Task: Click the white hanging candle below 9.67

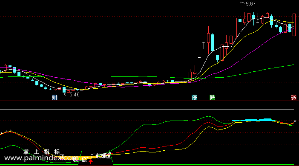Action: [258, 18]
